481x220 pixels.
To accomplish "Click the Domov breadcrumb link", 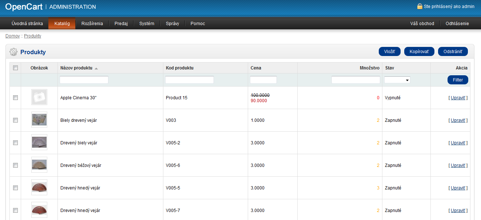I will coord(12,36).
